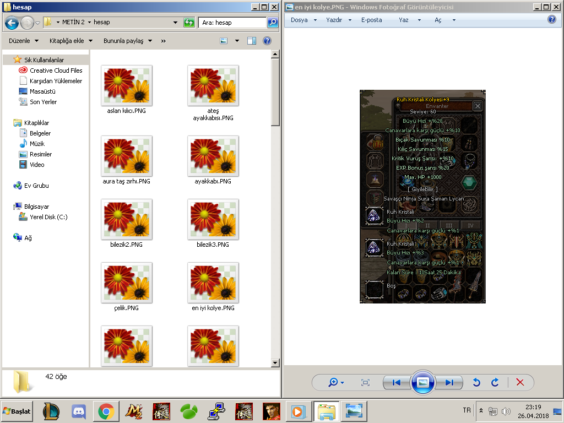The width and height of the screenshot is (564, 423).
Task: Open the recent pages arrow next to Forward
Action: tap(38, 23)
